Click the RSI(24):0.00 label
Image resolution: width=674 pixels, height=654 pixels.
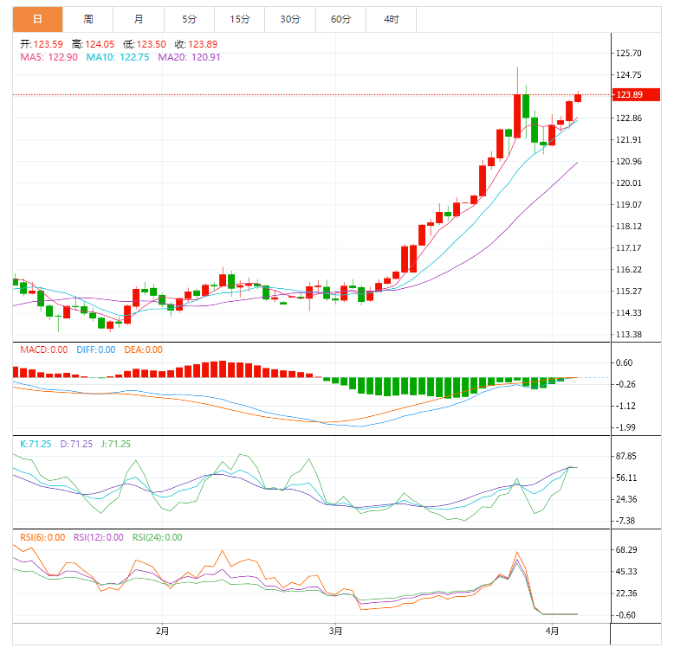tap(158, 538)
